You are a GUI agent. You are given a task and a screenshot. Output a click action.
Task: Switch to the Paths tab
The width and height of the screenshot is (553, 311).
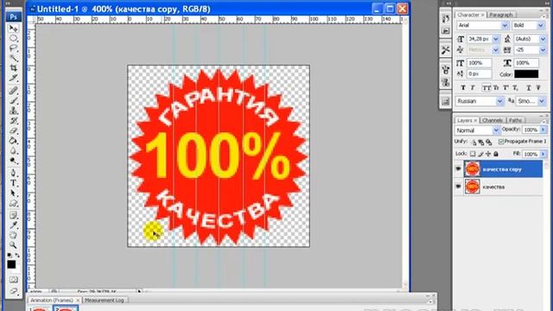515,120
